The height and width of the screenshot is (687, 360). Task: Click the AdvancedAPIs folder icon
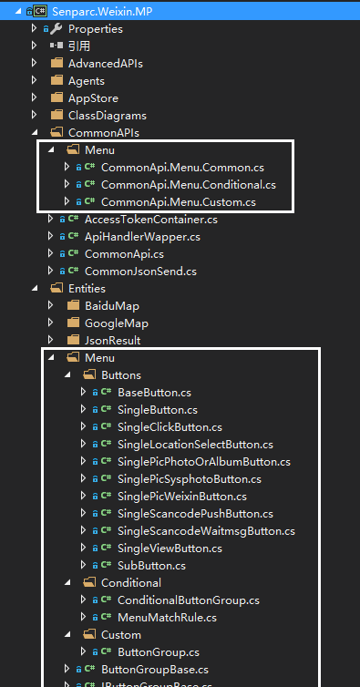(57, 63)
